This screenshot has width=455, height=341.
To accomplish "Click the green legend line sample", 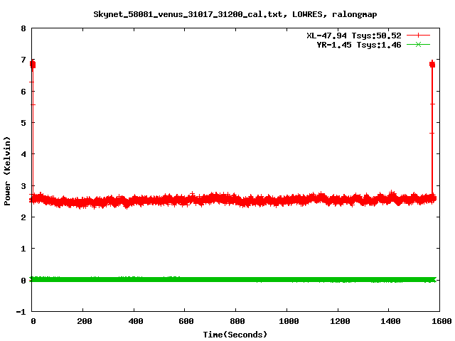I will point(418,45).
